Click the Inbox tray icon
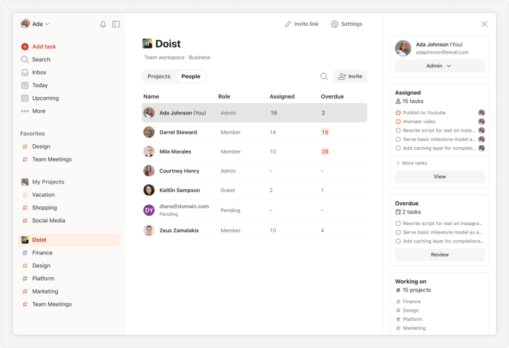This screenshot has width=509, height=348. tap(25, 72)
